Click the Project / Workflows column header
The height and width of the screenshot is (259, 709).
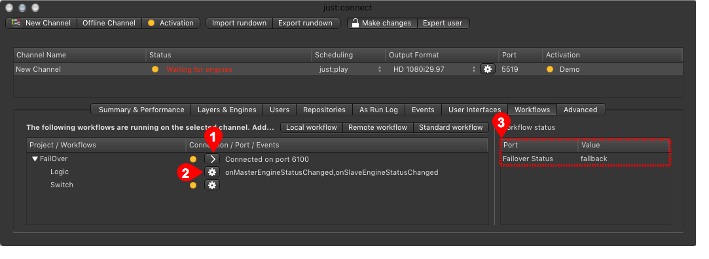click(x=106, y=145)
